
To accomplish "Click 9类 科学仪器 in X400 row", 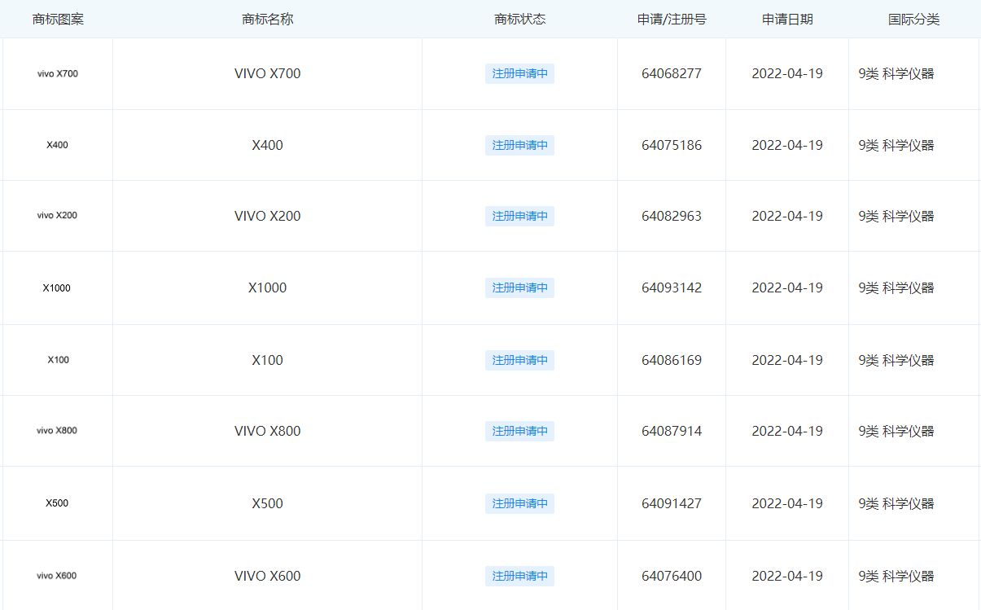I will (x=896, y=145).
